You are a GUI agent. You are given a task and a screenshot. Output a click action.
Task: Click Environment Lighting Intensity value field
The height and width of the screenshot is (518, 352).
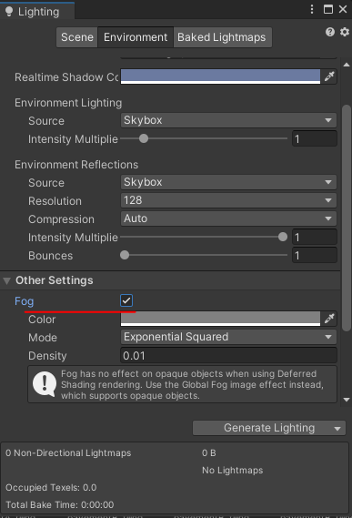coord(315,138)
